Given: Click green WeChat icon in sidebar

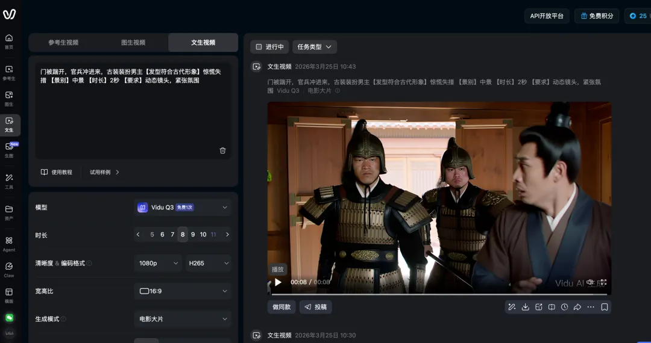Looking at the screenshot, I should (9, 318).
